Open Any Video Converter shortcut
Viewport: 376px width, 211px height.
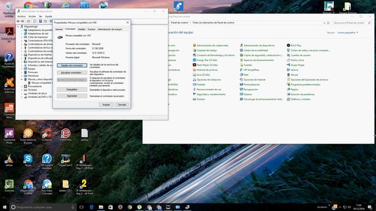tap(47, 187)
